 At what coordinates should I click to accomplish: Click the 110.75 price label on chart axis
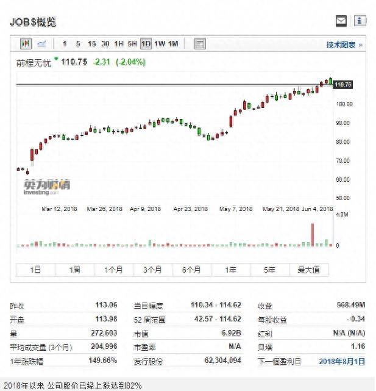coord(343,85)
